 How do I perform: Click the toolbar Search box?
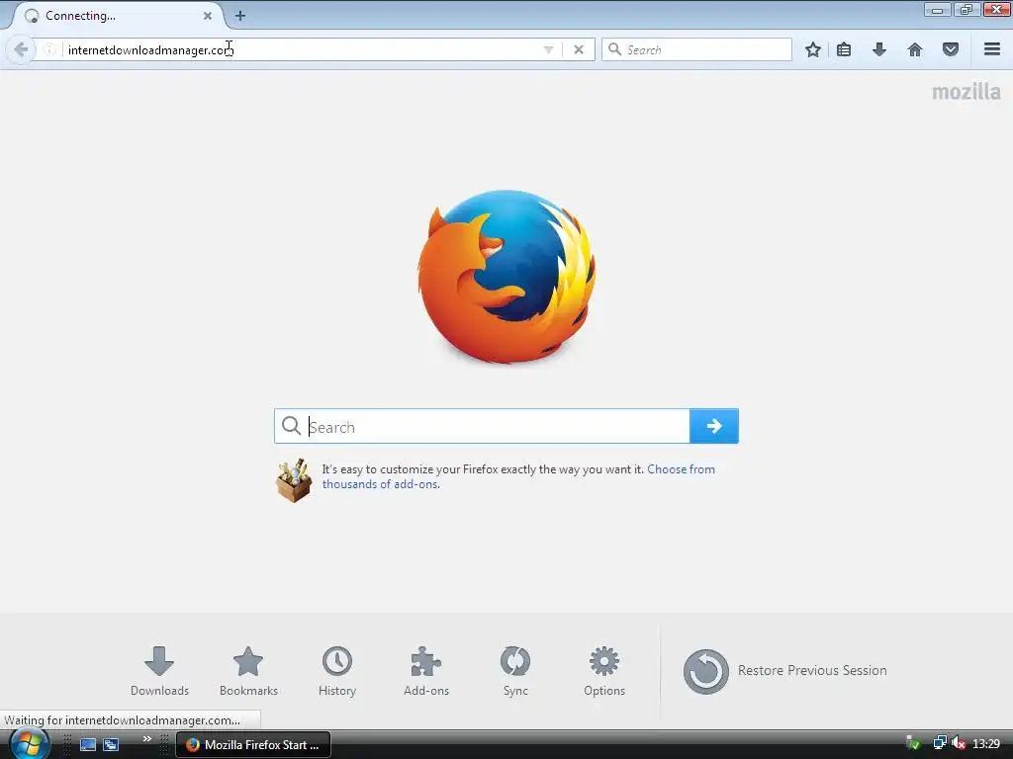pos(696,49)
